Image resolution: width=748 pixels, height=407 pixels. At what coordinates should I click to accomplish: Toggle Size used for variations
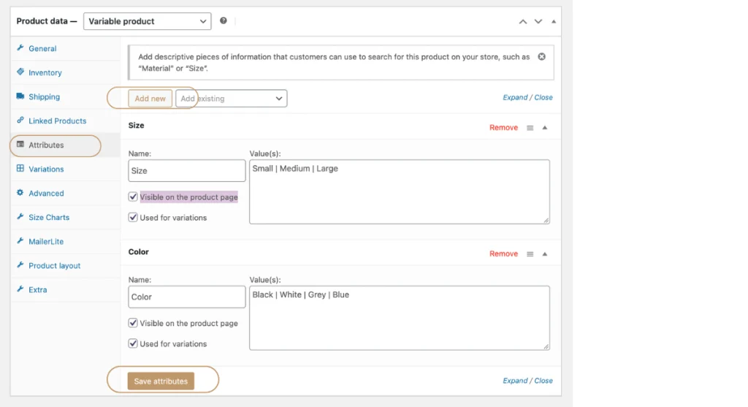click(133, 217)
